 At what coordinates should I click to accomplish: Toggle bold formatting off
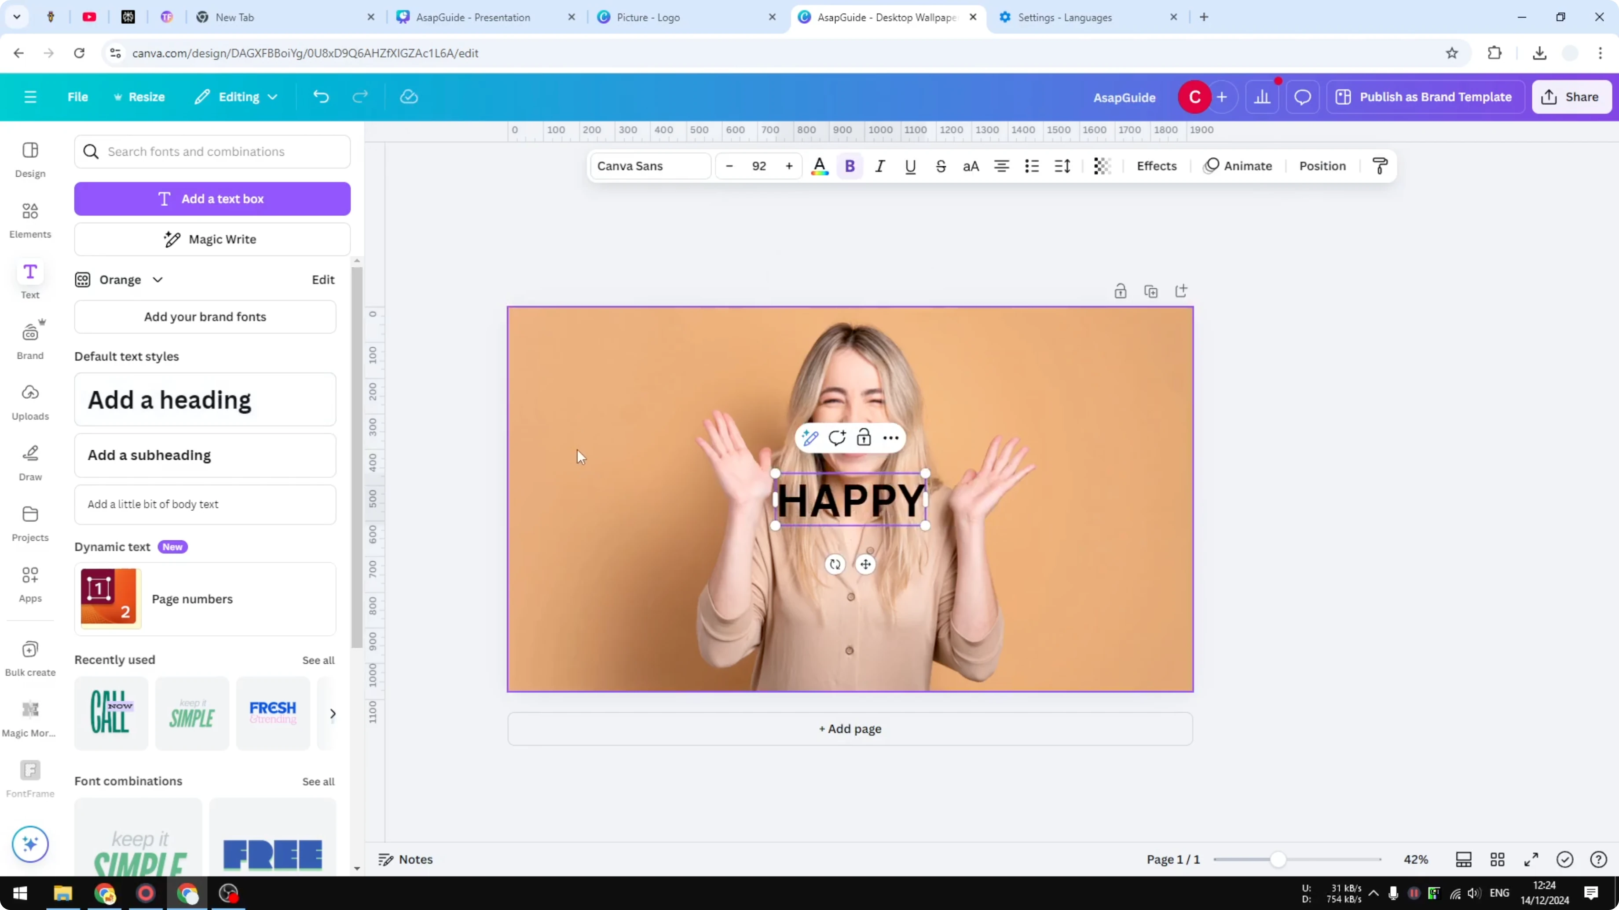coord(850,166)
